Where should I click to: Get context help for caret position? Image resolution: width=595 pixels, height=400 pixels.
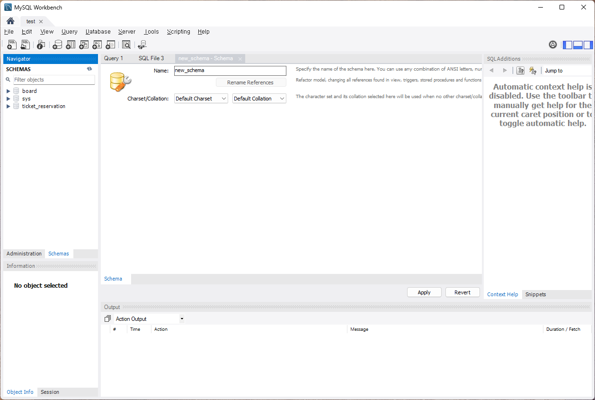point(520,71)
